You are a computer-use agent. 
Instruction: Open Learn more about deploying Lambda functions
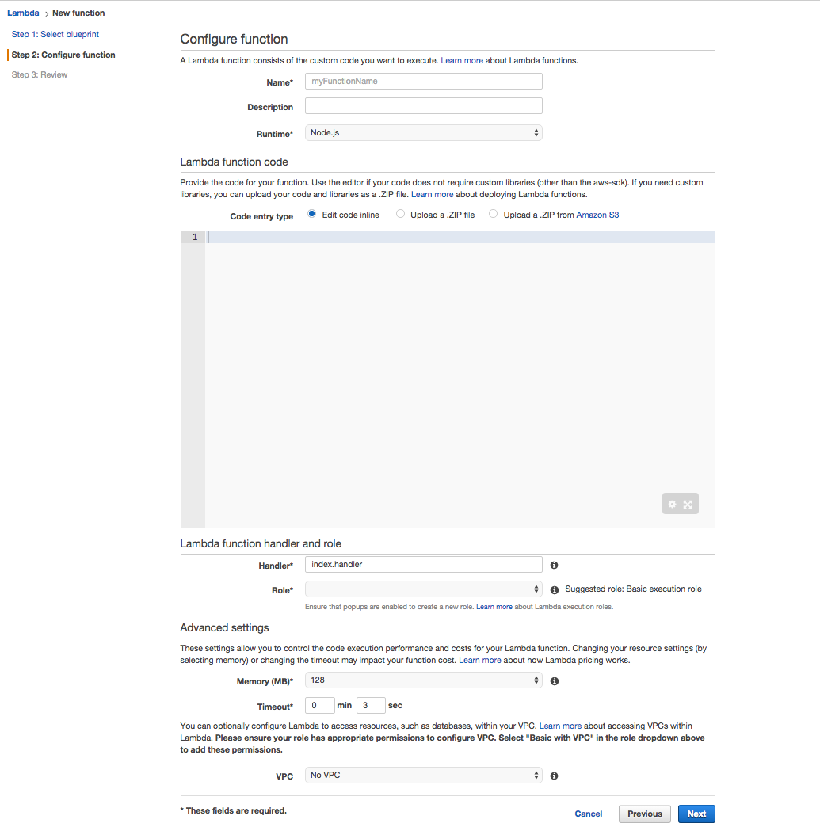[x=432, y=195]
